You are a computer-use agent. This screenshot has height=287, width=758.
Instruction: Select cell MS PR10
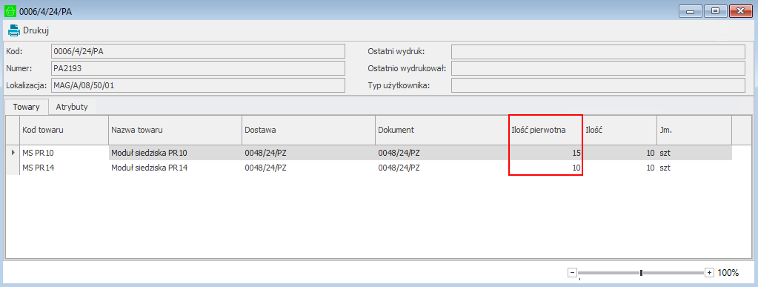click(64, 154)
